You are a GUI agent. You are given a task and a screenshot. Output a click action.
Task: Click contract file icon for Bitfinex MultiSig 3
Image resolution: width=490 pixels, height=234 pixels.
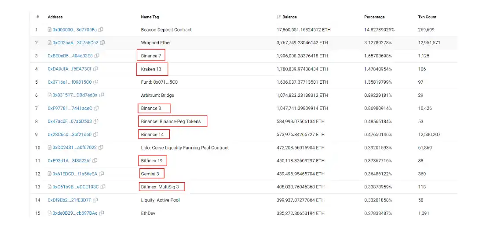click(49, 187)
